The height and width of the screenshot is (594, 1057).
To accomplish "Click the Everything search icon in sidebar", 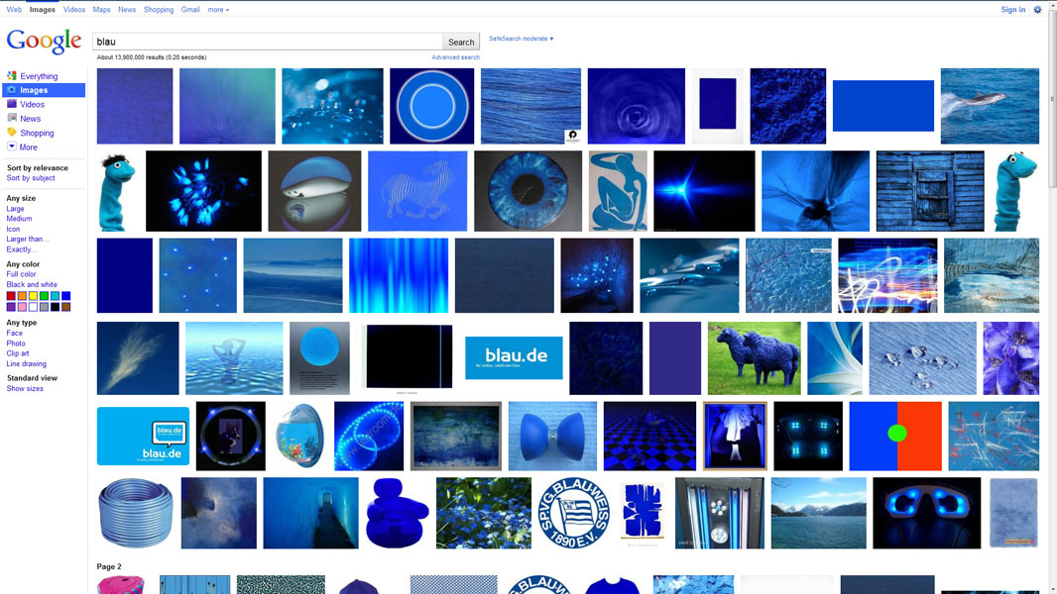I will (12, 76).
